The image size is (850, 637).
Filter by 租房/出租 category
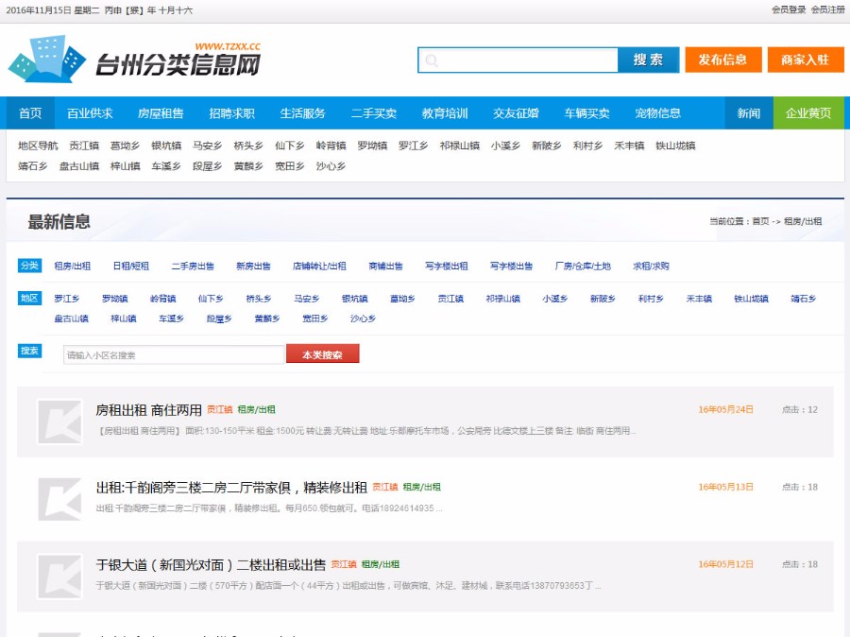click(73, 266)
